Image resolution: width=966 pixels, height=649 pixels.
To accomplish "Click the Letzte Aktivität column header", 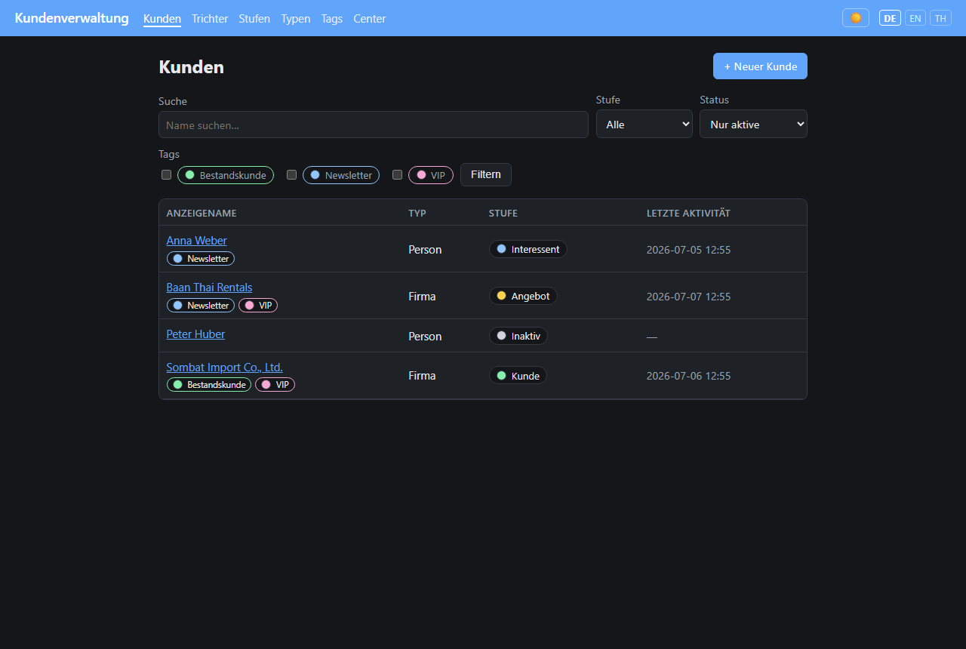I will pyautogui.click(x=688, y=214).
